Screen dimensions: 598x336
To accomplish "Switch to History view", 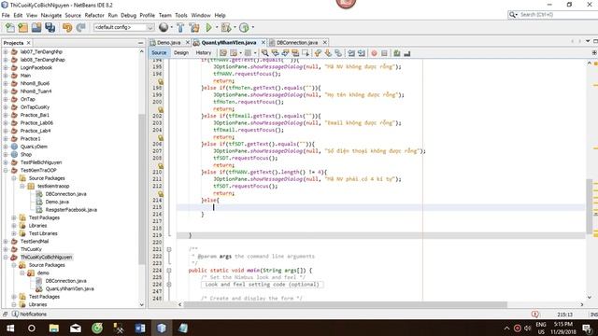I will (204, 53).
